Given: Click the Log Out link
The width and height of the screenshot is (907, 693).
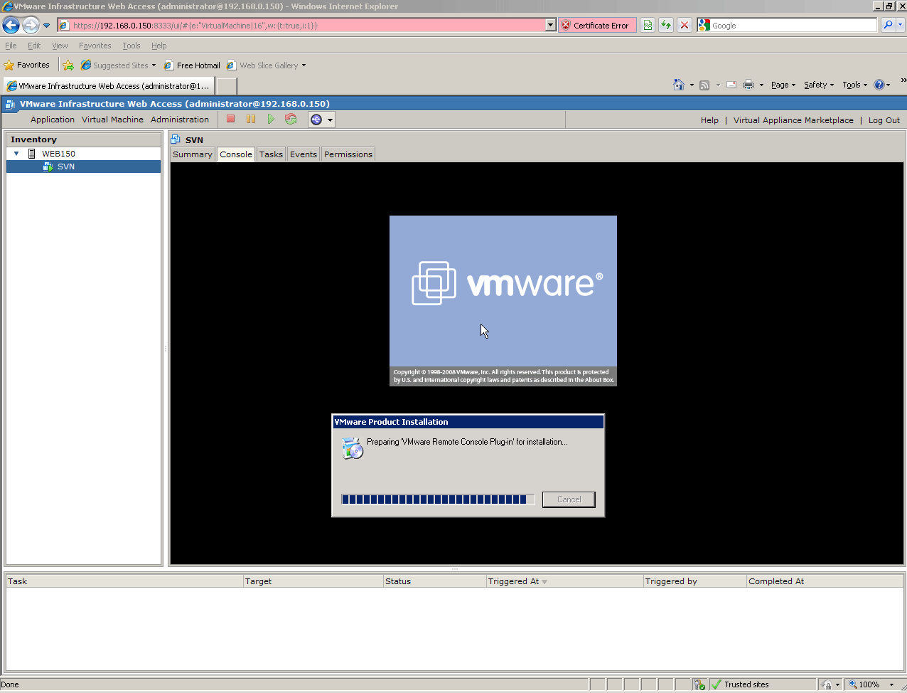Looking at the screenshot, I should [884, 120].
